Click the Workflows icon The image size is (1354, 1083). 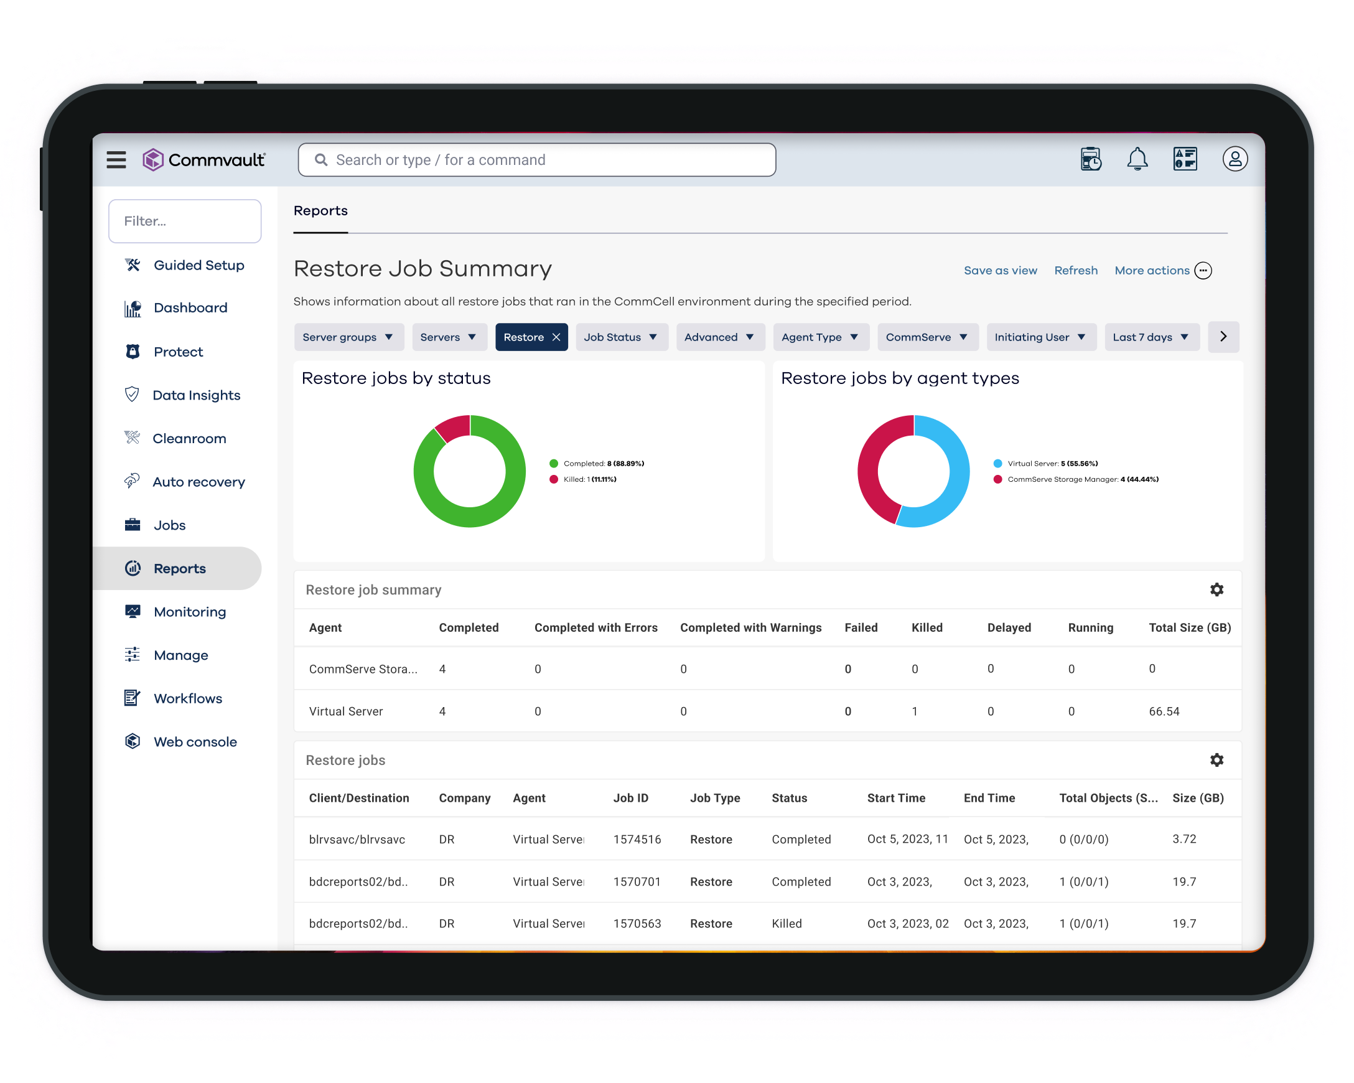pyautogui.click(x=133, y=698)
